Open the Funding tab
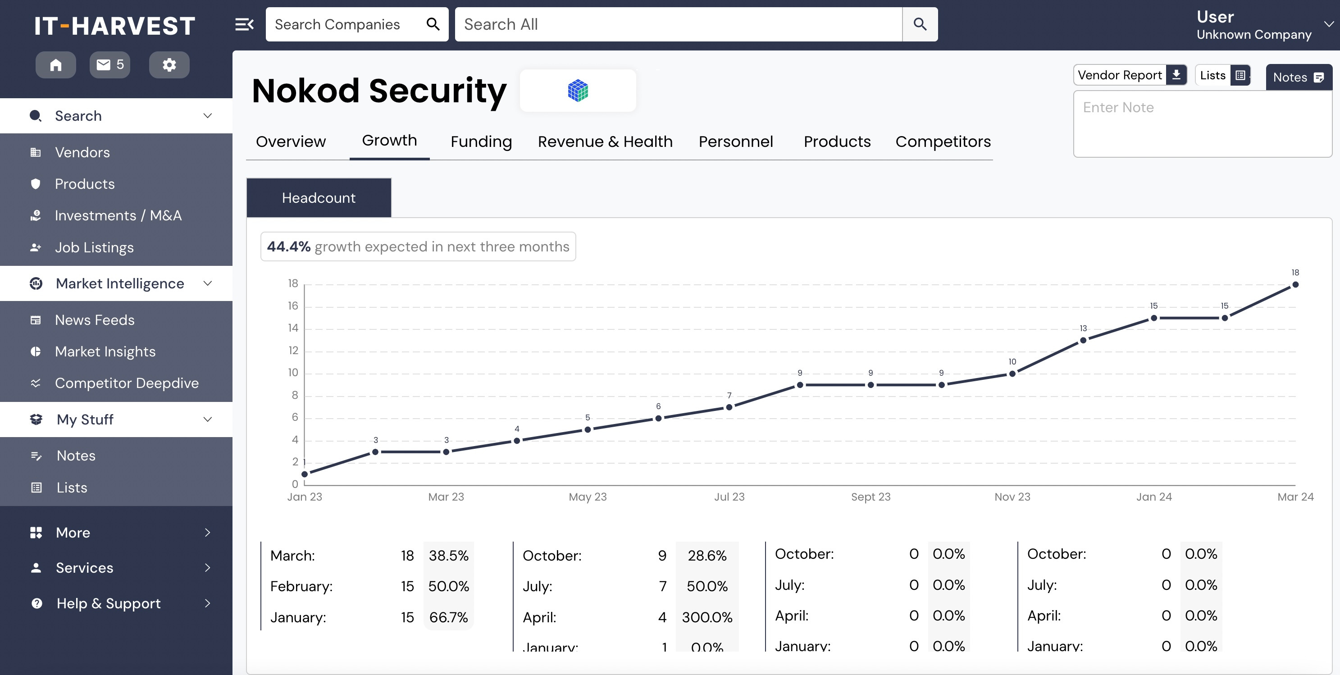The height and width of the screenshot is (675, 1340). pyautogui.click(x=481, y=141)
